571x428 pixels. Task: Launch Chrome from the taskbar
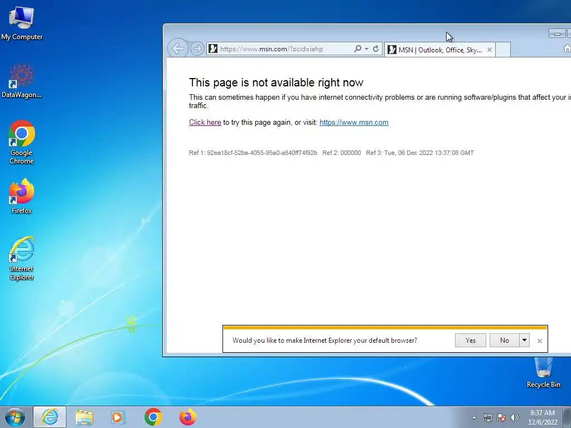pos(153,417)
